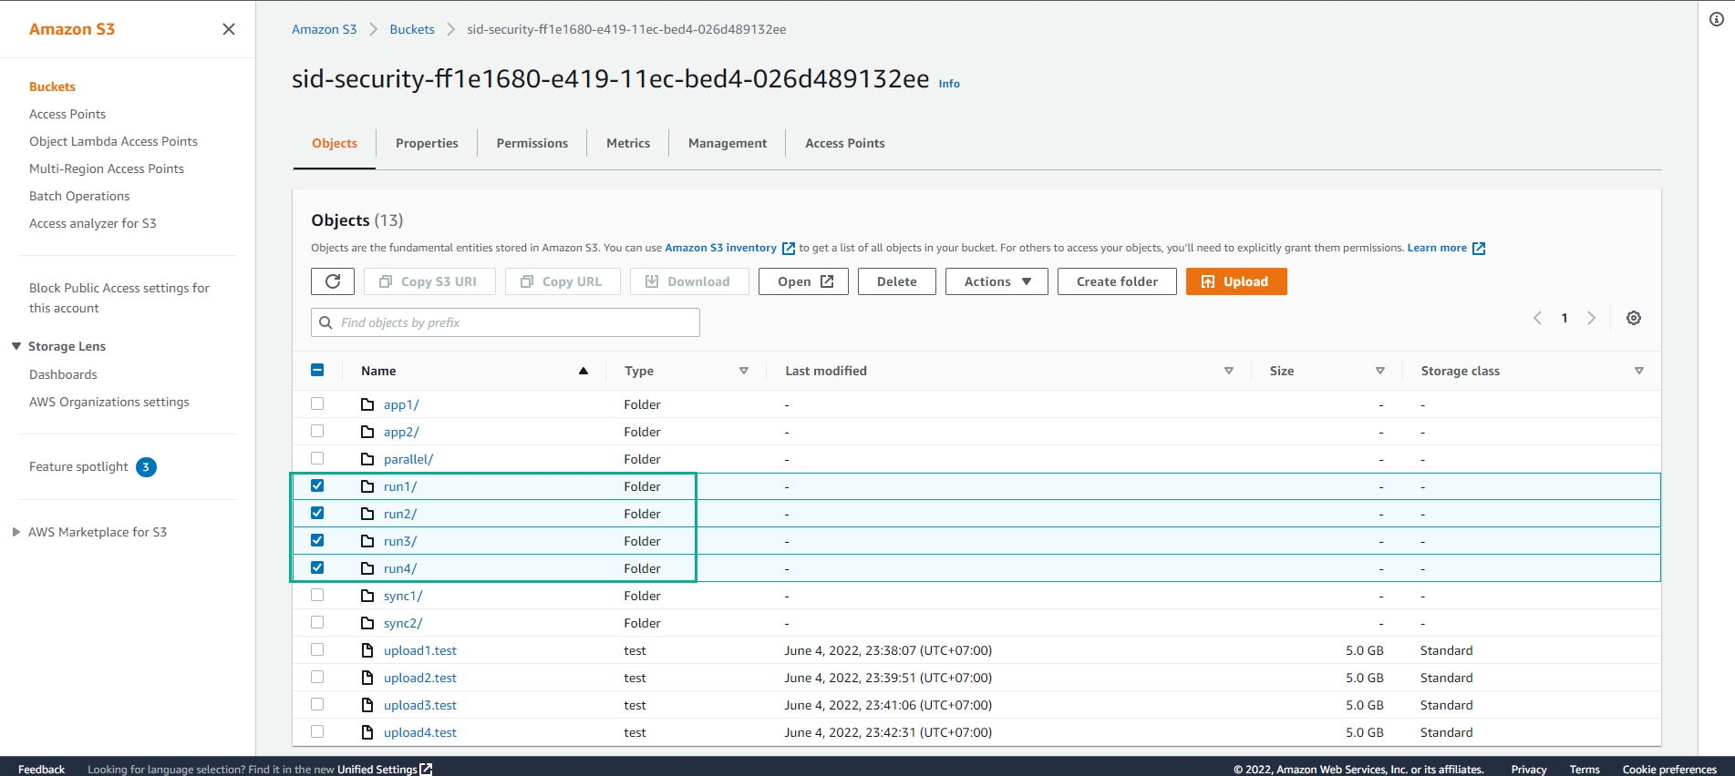
Task: Open Access analyzer for S3 in sidebar
Action: (x=93, y=223)
